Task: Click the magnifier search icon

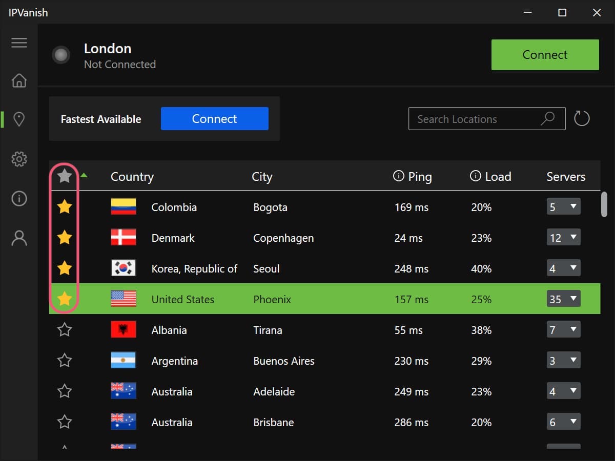Action: point(548,119)
